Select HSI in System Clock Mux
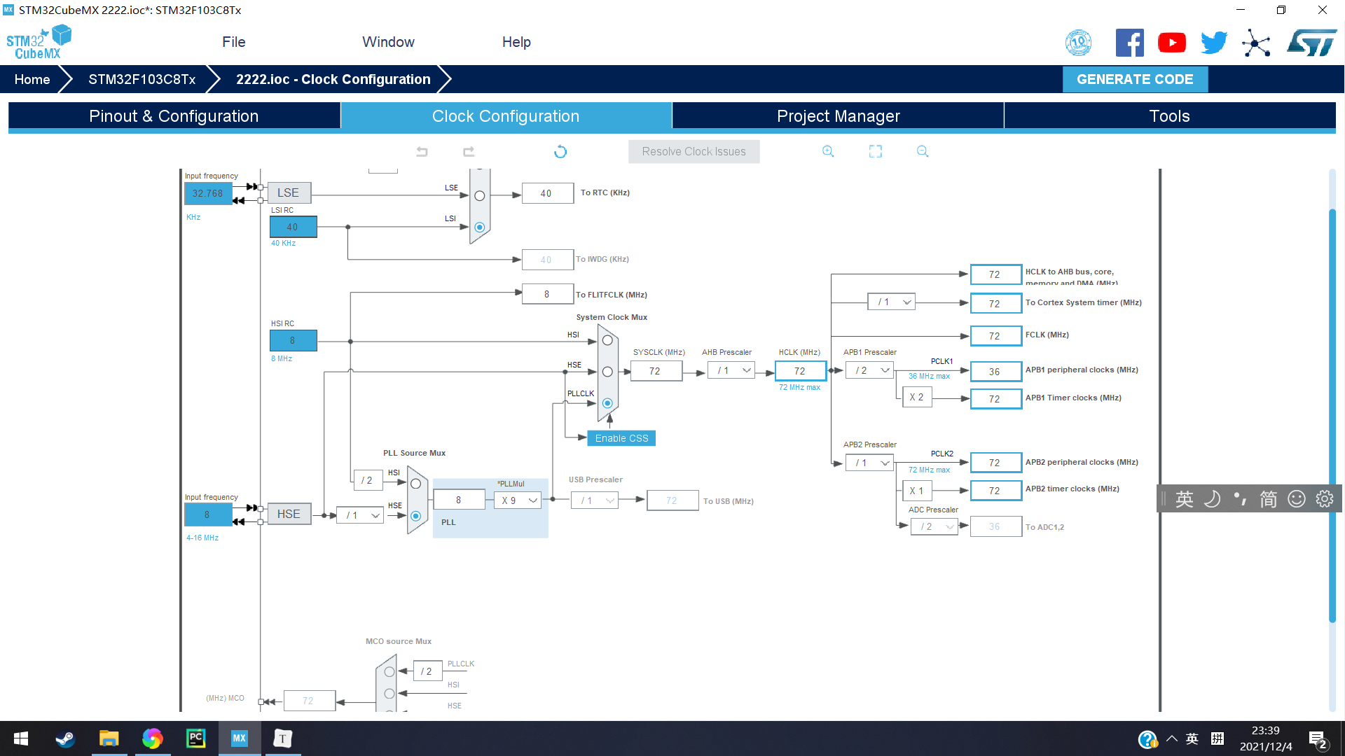This screenshot has height=756, width=1345. (x=607, y=340)
